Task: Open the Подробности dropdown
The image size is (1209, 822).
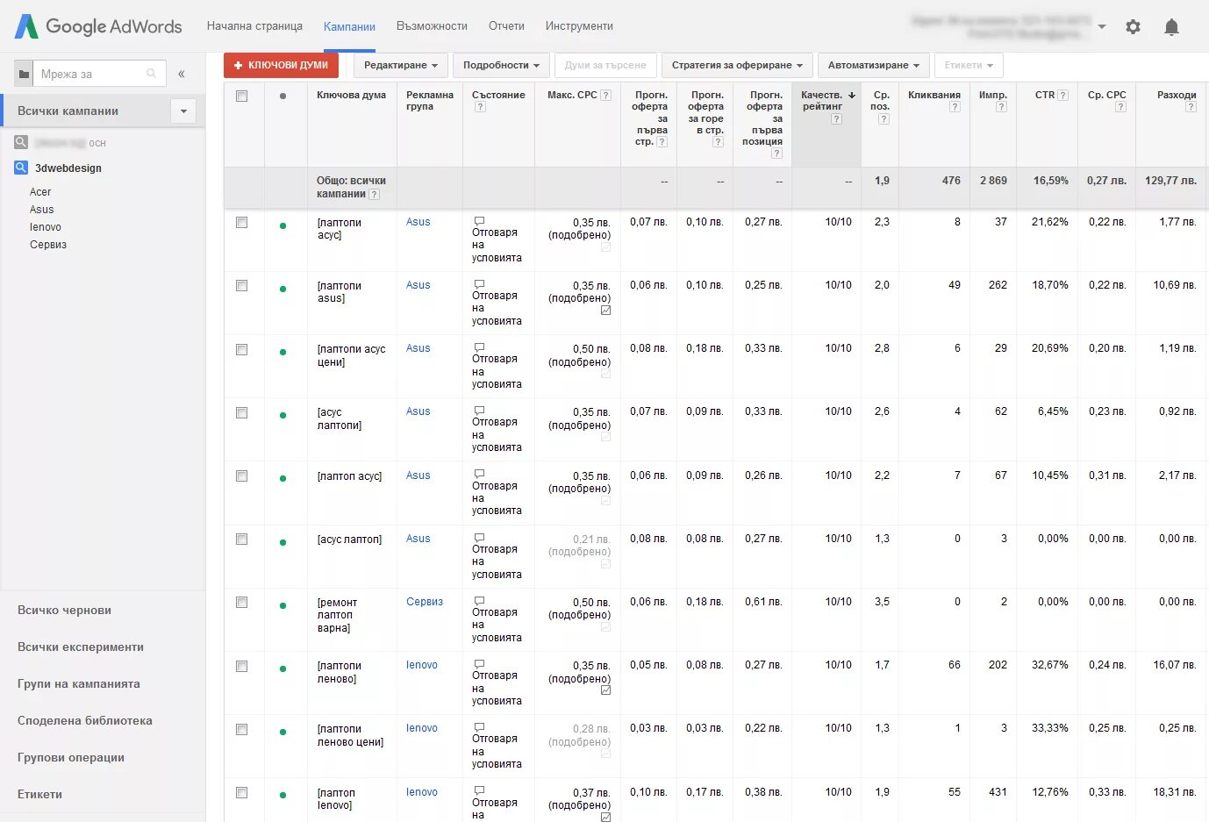Action: 502,65
